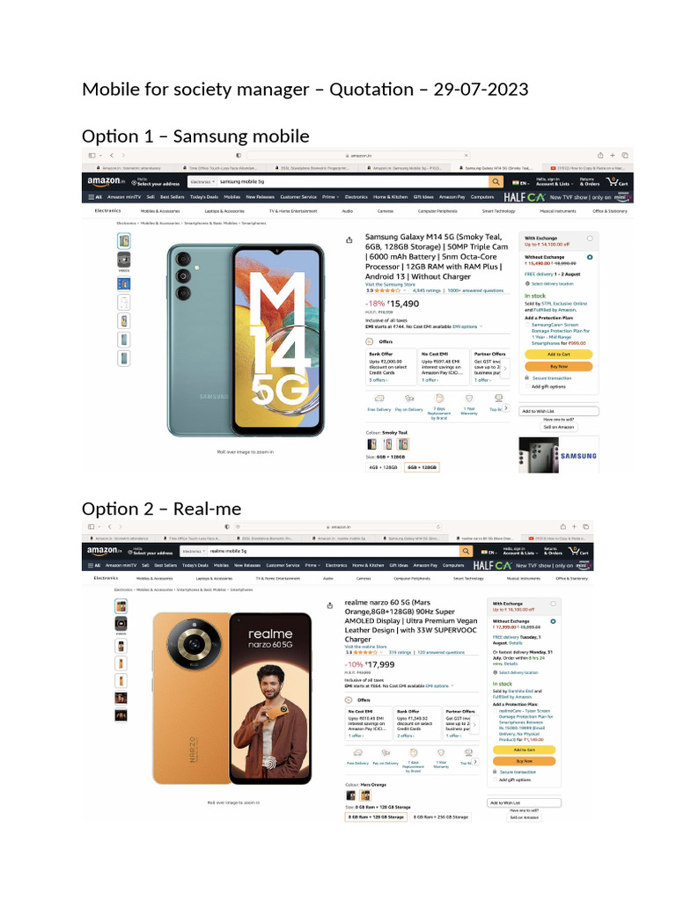This screenshot has width=676, height=901.
Task: Open Best Sellers nav item on Samsung page
Action: pos(172,197)
